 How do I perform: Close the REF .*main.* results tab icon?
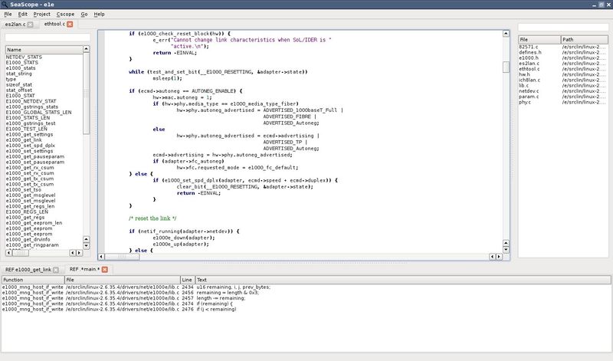pyautogui.click(x=105, y=269)
